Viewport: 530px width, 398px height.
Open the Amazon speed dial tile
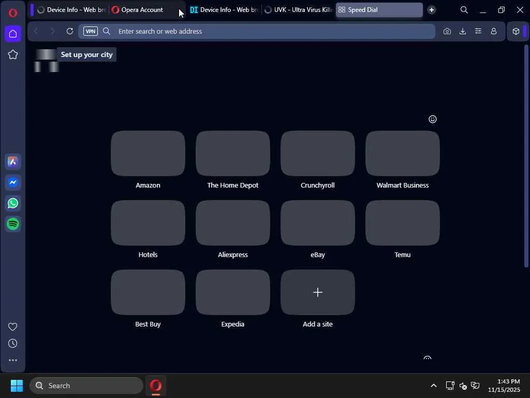(x=148, y=153)
